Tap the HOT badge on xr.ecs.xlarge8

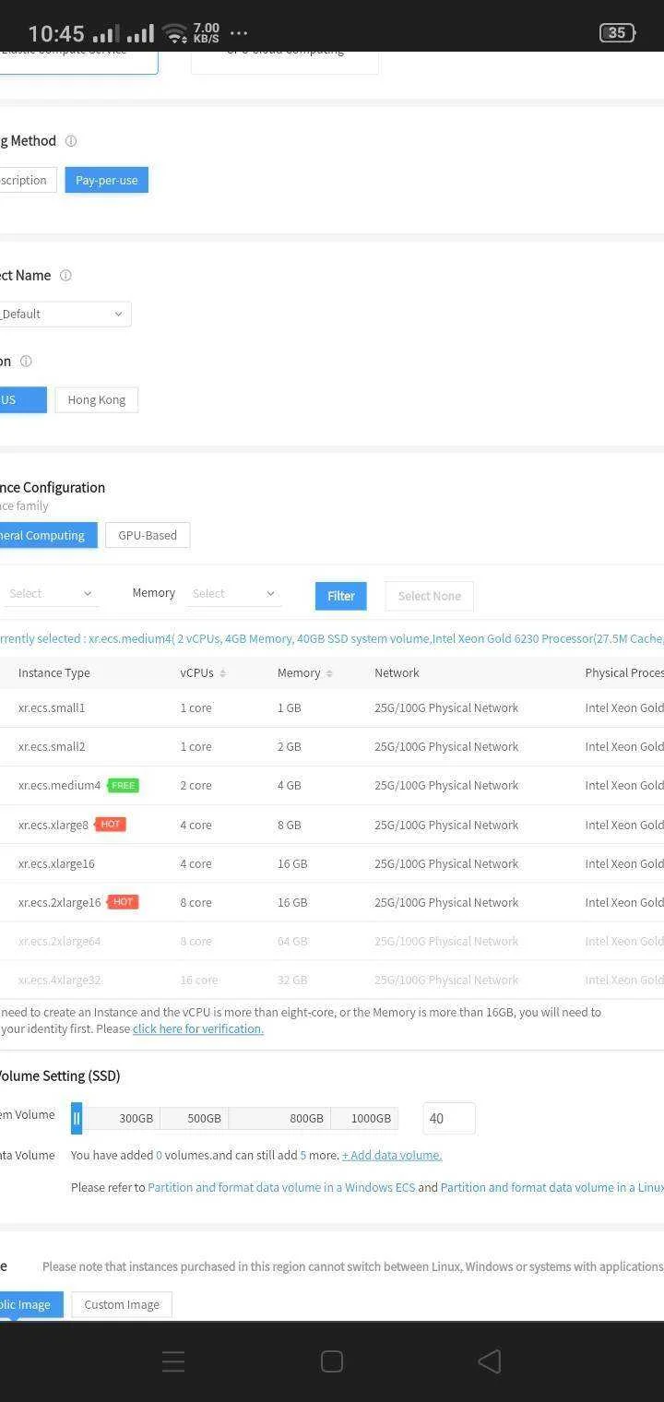pyautogui.click(x=111, y=825)
